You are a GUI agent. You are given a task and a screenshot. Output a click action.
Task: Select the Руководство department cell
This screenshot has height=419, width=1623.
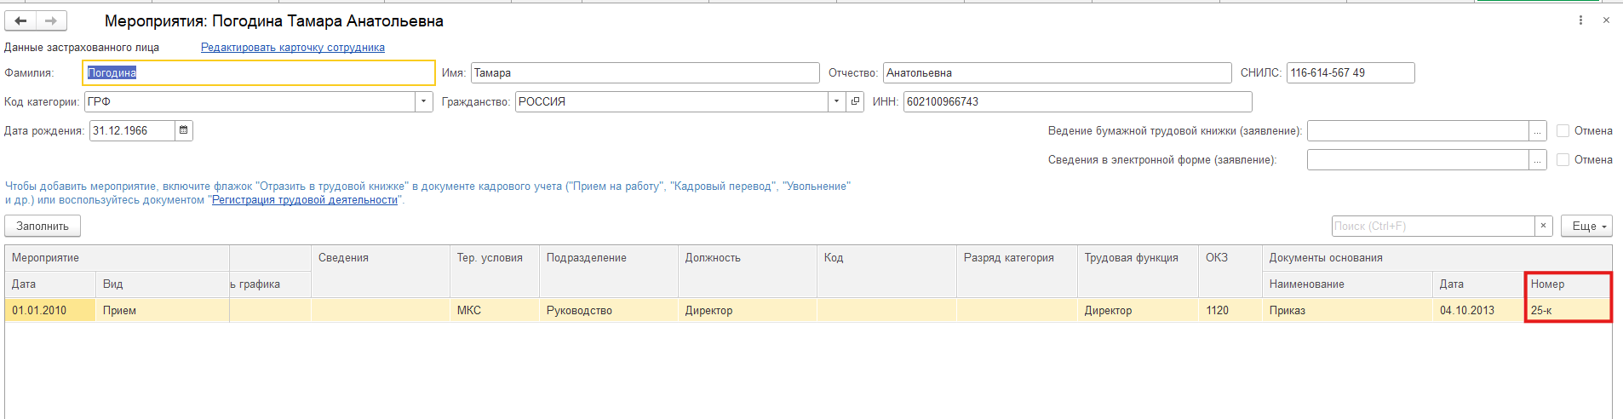pyautogui.click(x=609, y=311)
